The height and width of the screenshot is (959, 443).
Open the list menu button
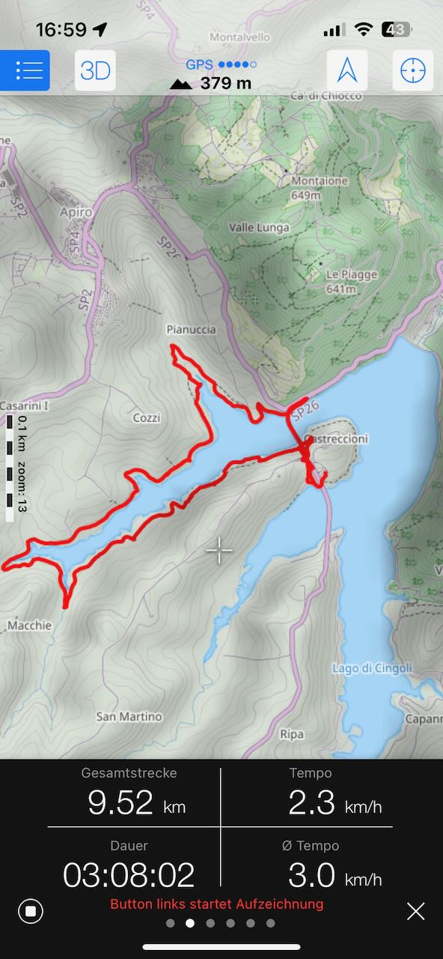[25, 70]
